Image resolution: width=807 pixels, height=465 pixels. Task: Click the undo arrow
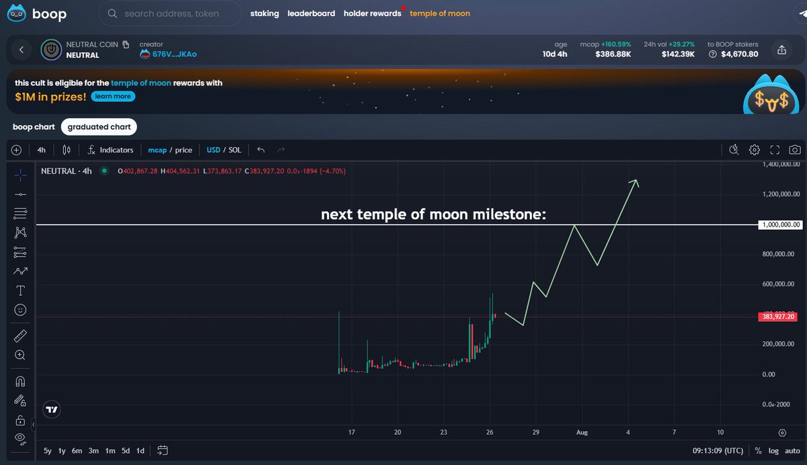coord(261,150)
